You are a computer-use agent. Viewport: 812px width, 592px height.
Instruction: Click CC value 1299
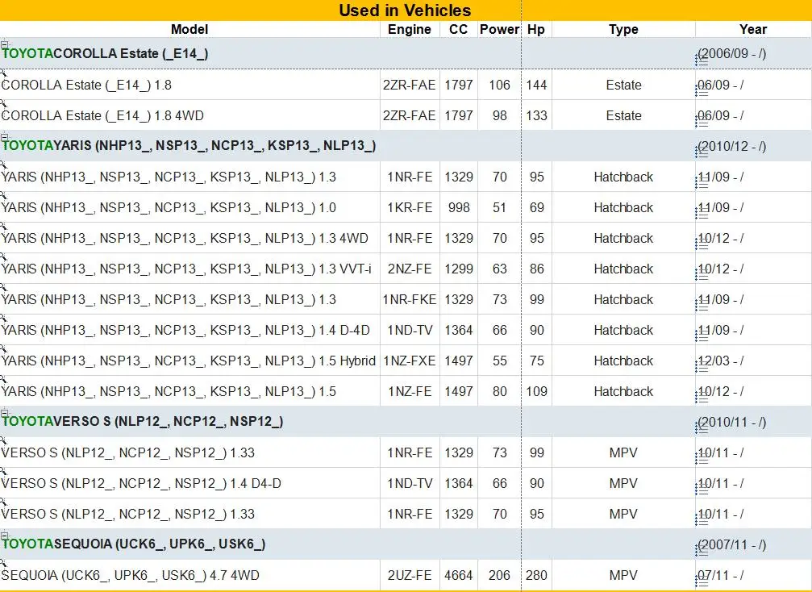tap(459, 269)
